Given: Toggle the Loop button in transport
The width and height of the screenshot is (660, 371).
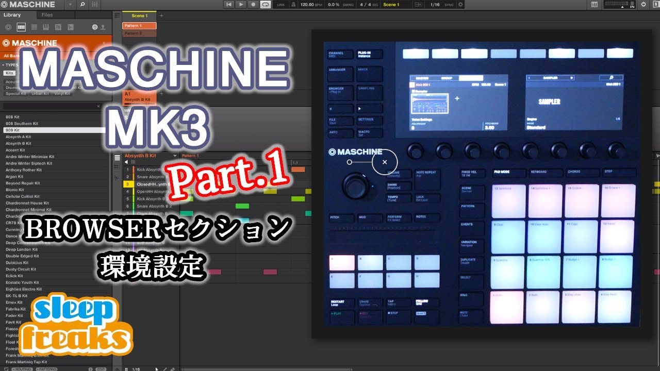Looking at the screenshot, I should click(x=266, y=5).
